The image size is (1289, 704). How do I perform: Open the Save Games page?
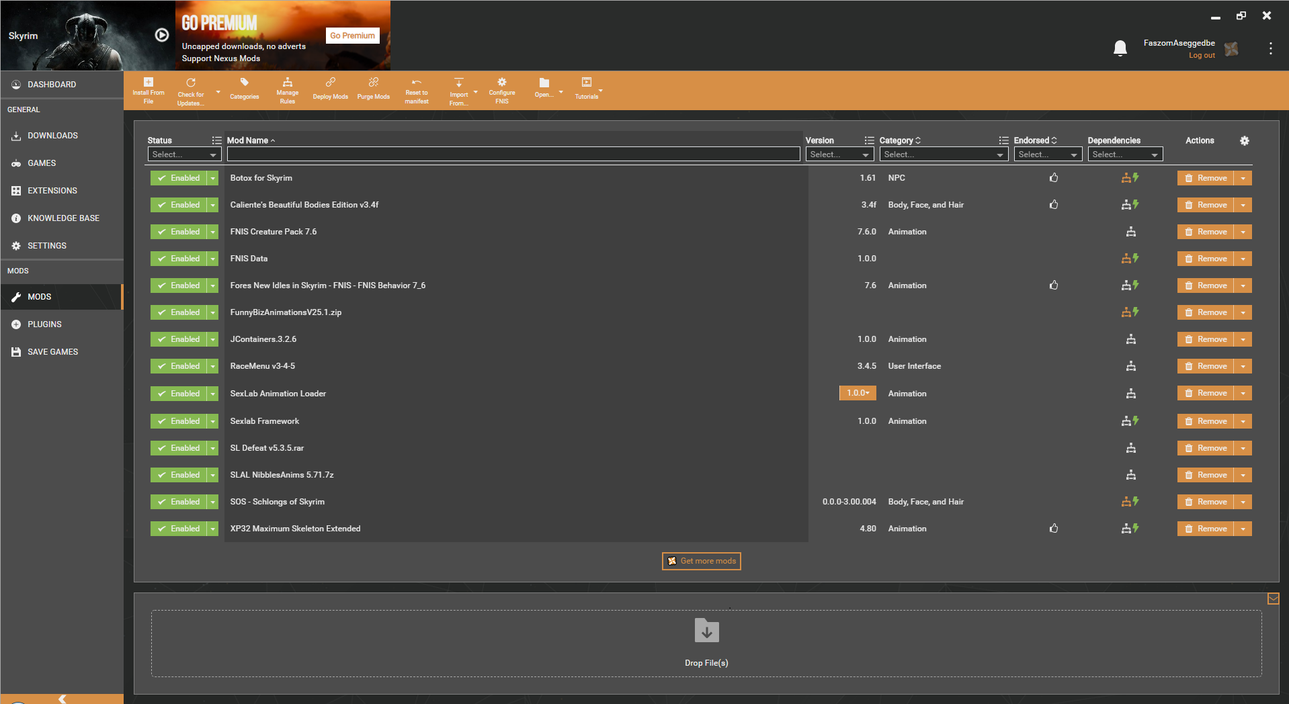[x=61, y=352]
